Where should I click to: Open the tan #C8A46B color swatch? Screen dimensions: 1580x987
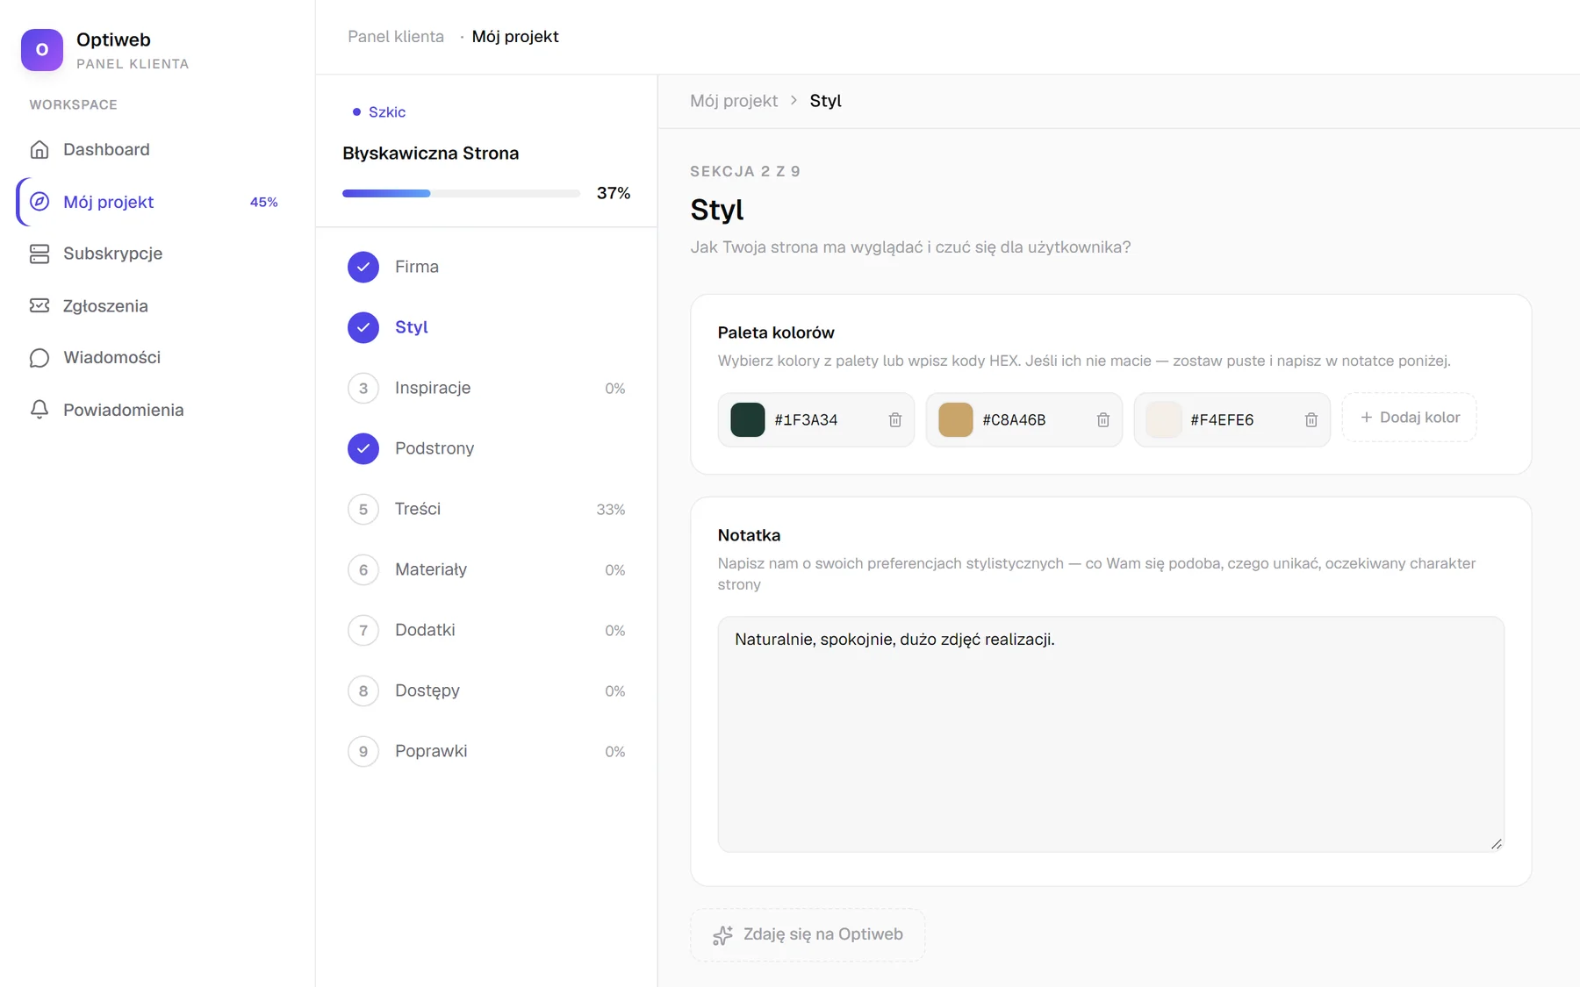click(956, 420)
